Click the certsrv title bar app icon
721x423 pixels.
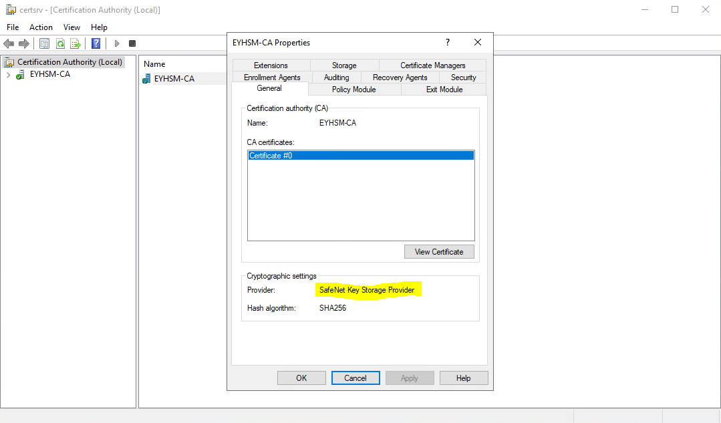pos(11,9)
